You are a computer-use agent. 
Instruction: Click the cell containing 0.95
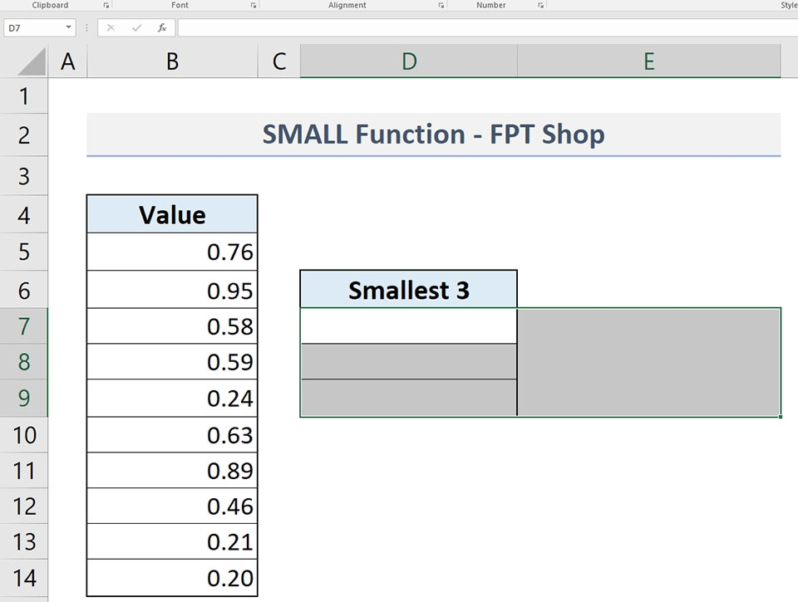[x=172, y=289]
